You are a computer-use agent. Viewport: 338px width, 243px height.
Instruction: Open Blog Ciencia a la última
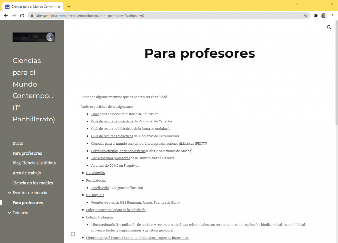click(34, 163)
